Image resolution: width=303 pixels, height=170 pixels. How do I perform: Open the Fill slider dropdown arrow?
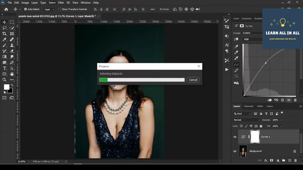tap(281, 126)
